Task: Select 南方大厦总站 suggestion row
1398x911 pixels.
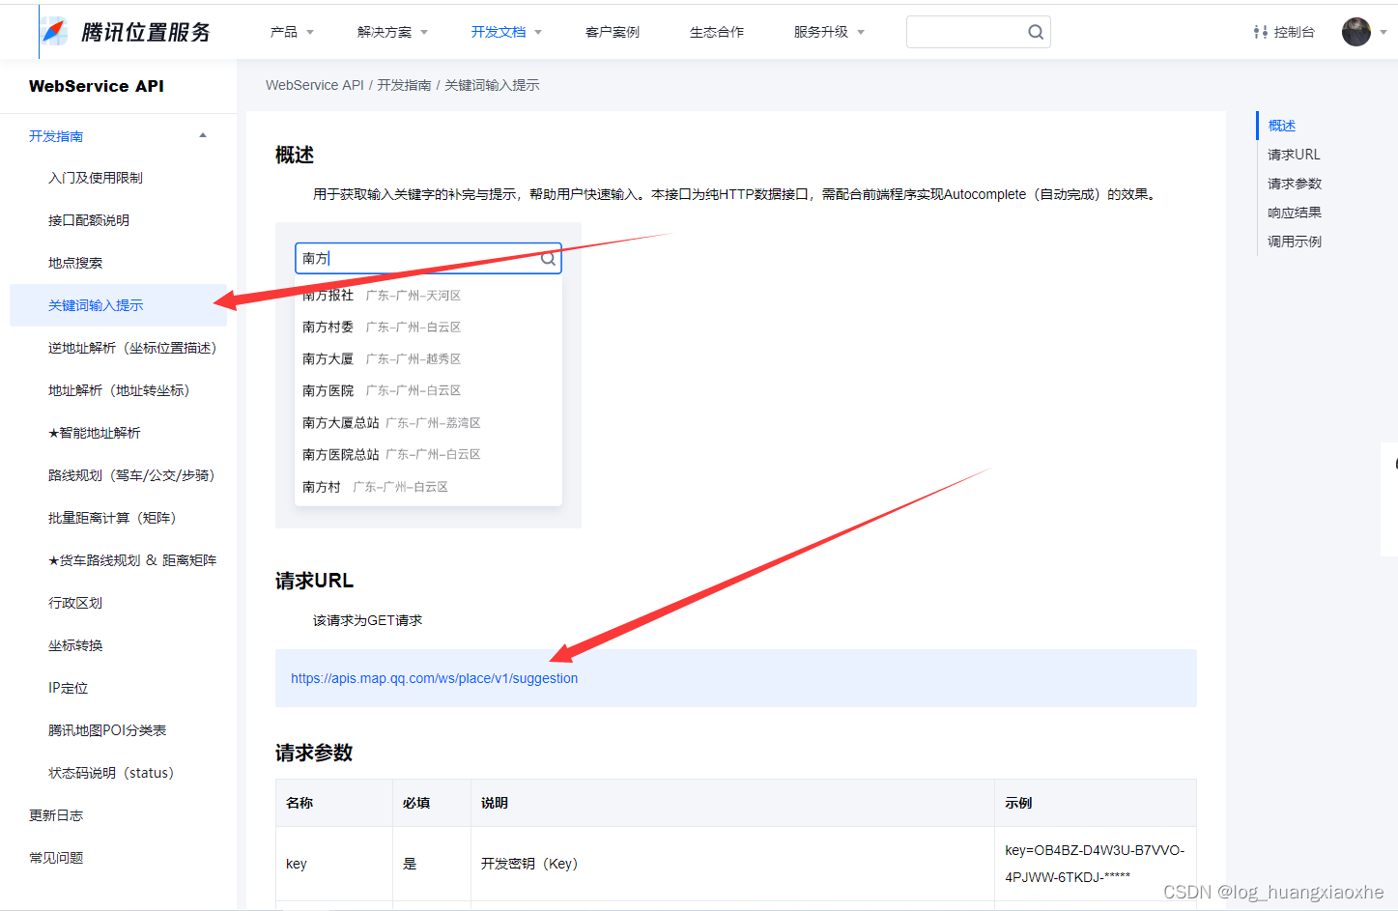Action: coord(428,423)
